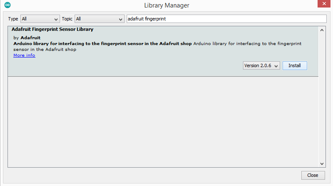Focus the search field containing 'adafruit fingerprint'
The height and width of the screenshot is (186, 333).
226,19
